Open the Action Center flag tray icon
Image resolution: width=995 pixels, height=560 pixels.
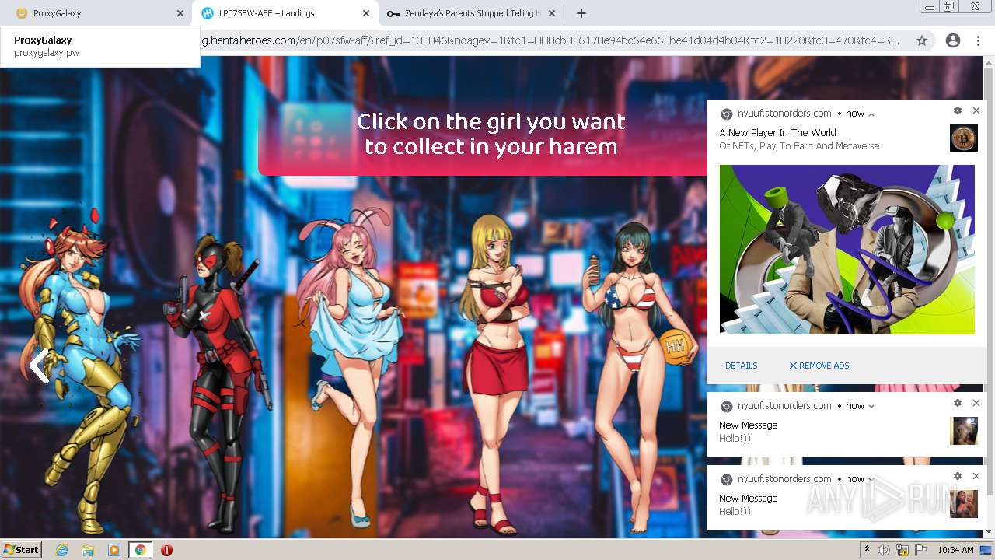coord(921,550)
